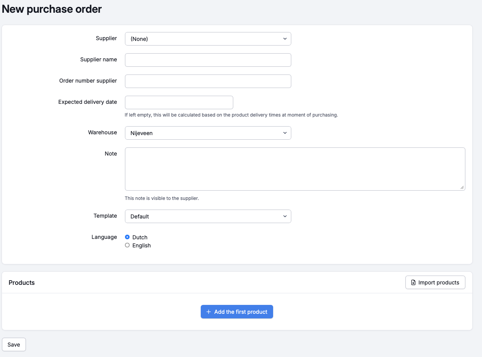Click the 'Supplier name' field label
The width and height of the screenshot is (482, 357).
click(x=98, y=59)
